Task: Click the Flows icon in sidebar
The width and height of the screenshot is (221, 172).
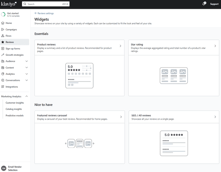Action: (3, 36)
